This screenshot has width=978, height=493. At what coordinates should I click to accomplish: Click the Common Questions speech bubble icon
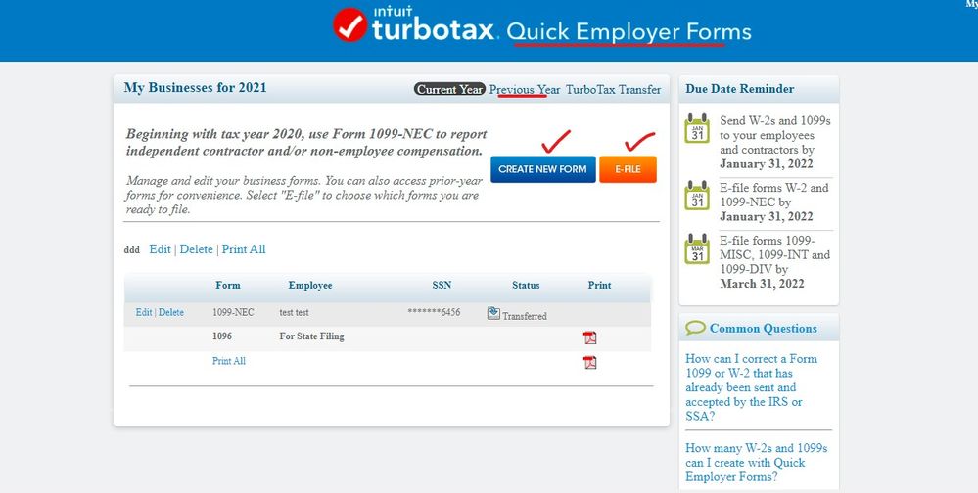click(695, 328)
